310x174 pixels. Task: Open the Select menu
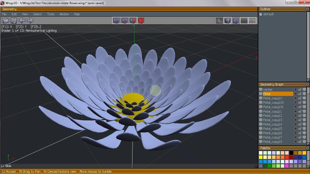37,14
